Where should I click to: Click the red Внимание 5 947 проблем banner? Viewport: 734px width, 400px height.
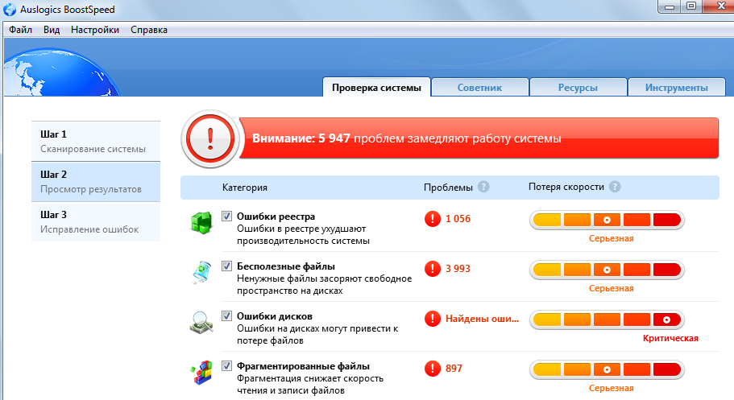click(479, 138)
